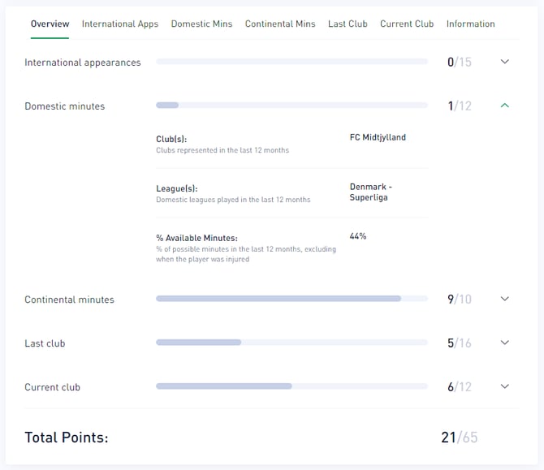Click the Total Points score 21/65
This screenshot has height=470, width=544.
(x=459, y=438)
